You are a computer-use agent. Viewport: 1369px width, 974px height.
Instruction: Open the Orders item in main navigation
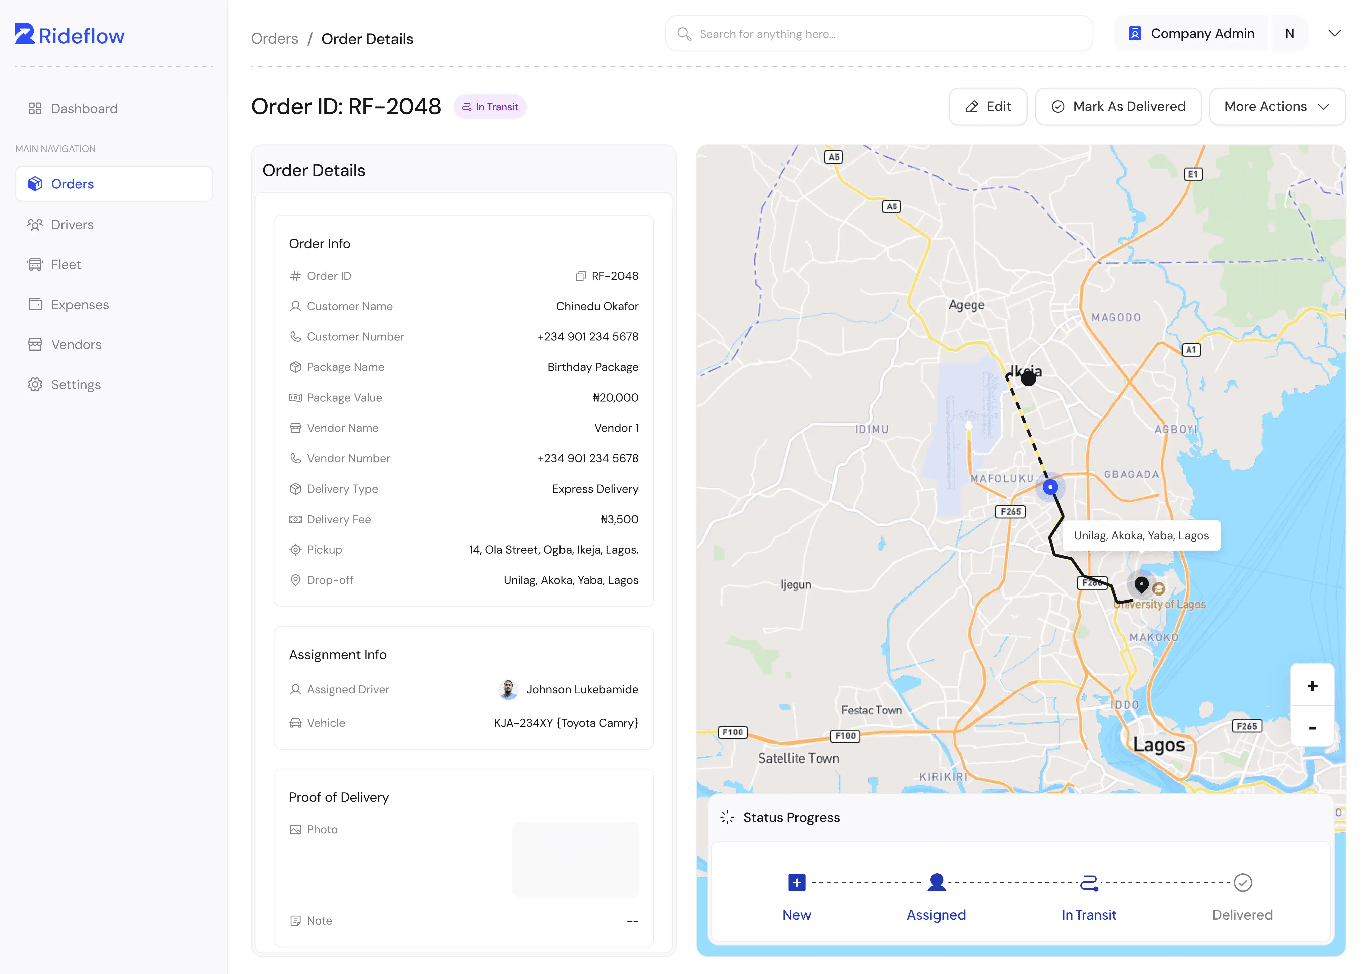click(73, 184)
